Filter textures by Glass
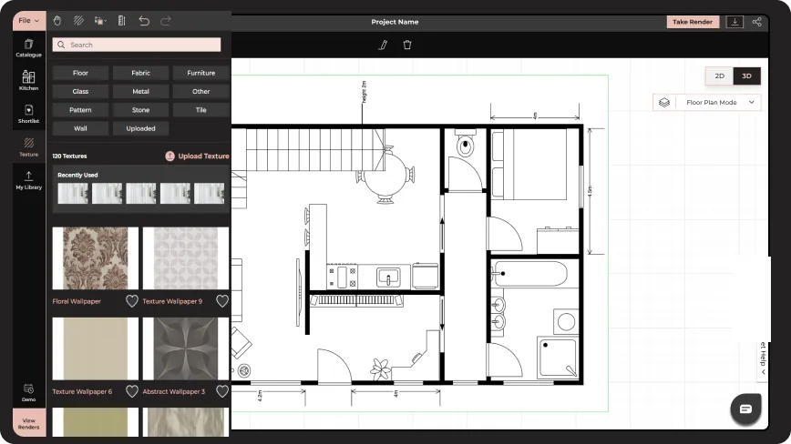This screenshot has width=791, height=444. pyautogui.click(x=80, y=92)
